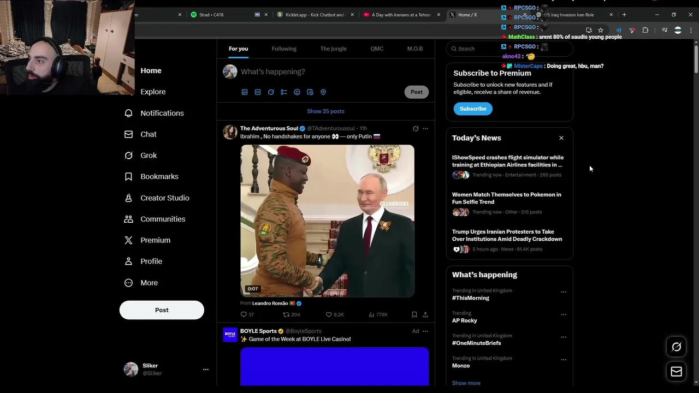This screenshot has width=699, height=393.
Task: Show 35 new posts
Action: pyautogui.click(x=325, y=111)
